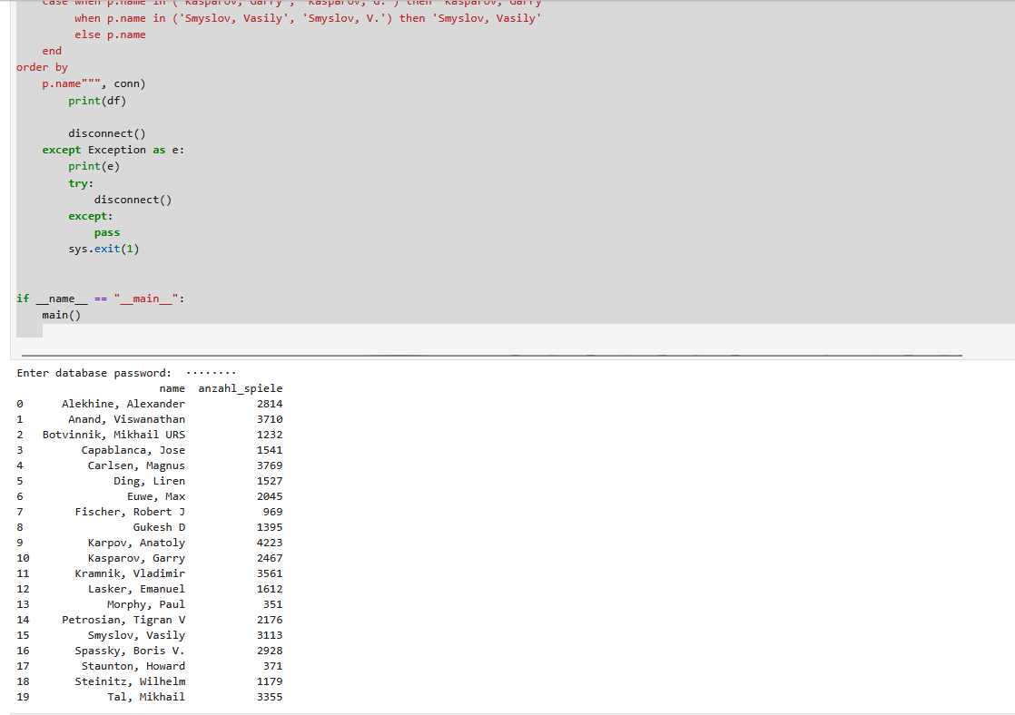Click row index 19 in output table
The width and height of the screenshot is (1015, 715).
pos(23,697)
